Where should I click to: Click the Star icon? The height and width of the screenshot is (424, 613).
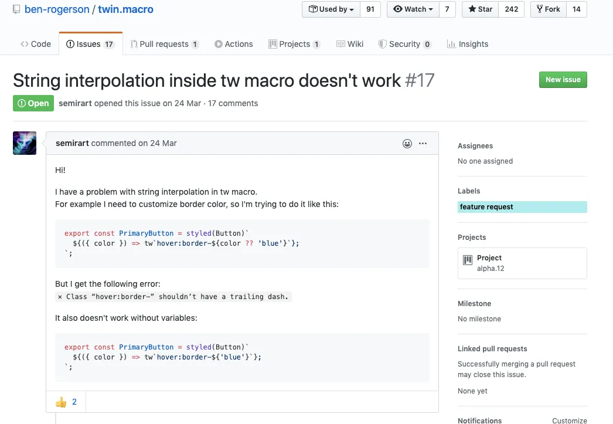472,9
